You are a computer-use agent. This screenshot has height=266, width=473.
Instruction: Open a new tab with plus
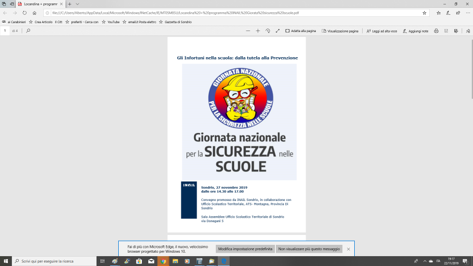pyautogui.click(x=69, y=4)
